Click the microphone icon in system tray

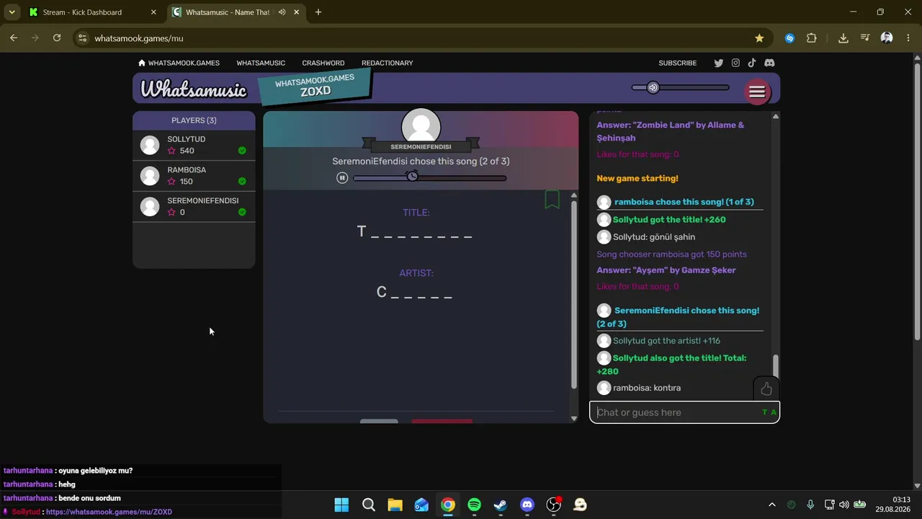click(810, 505)
